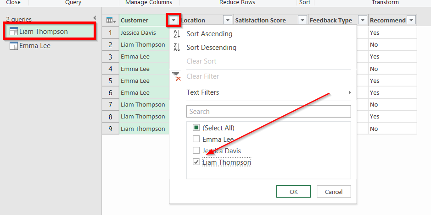Screen dimensions: 431x215
Task: Dismiss the filter menu with Cancel
Action: point(334,192)
